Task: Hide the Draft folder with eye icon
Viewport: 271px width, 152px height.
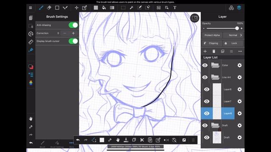Action: [x=205, y=125]
